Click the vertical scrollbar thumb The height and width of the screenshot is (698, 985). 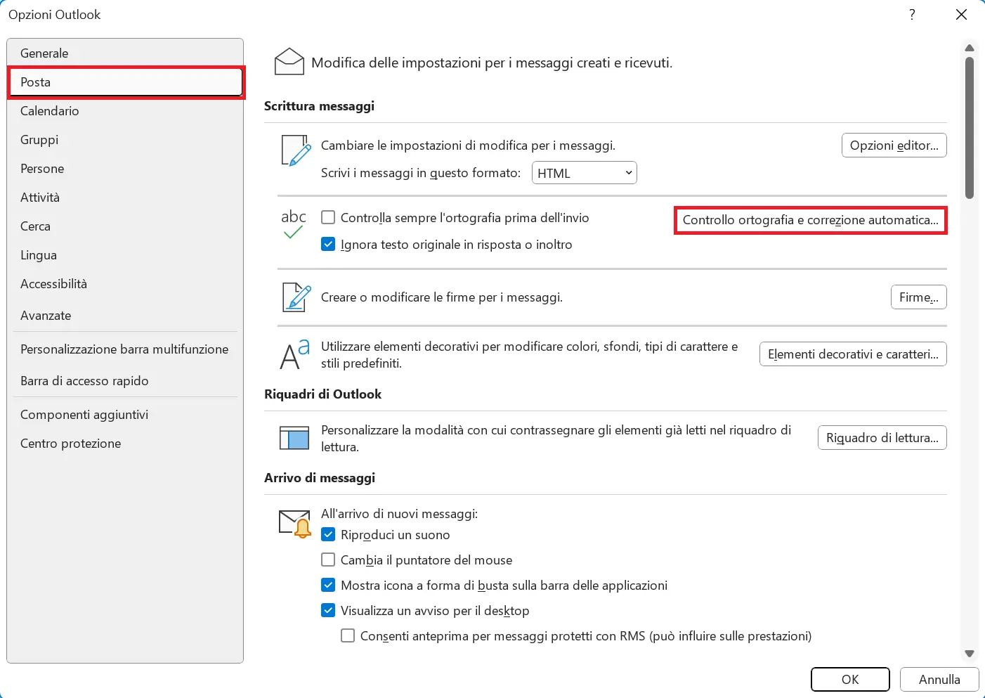(x=970, y=128)
